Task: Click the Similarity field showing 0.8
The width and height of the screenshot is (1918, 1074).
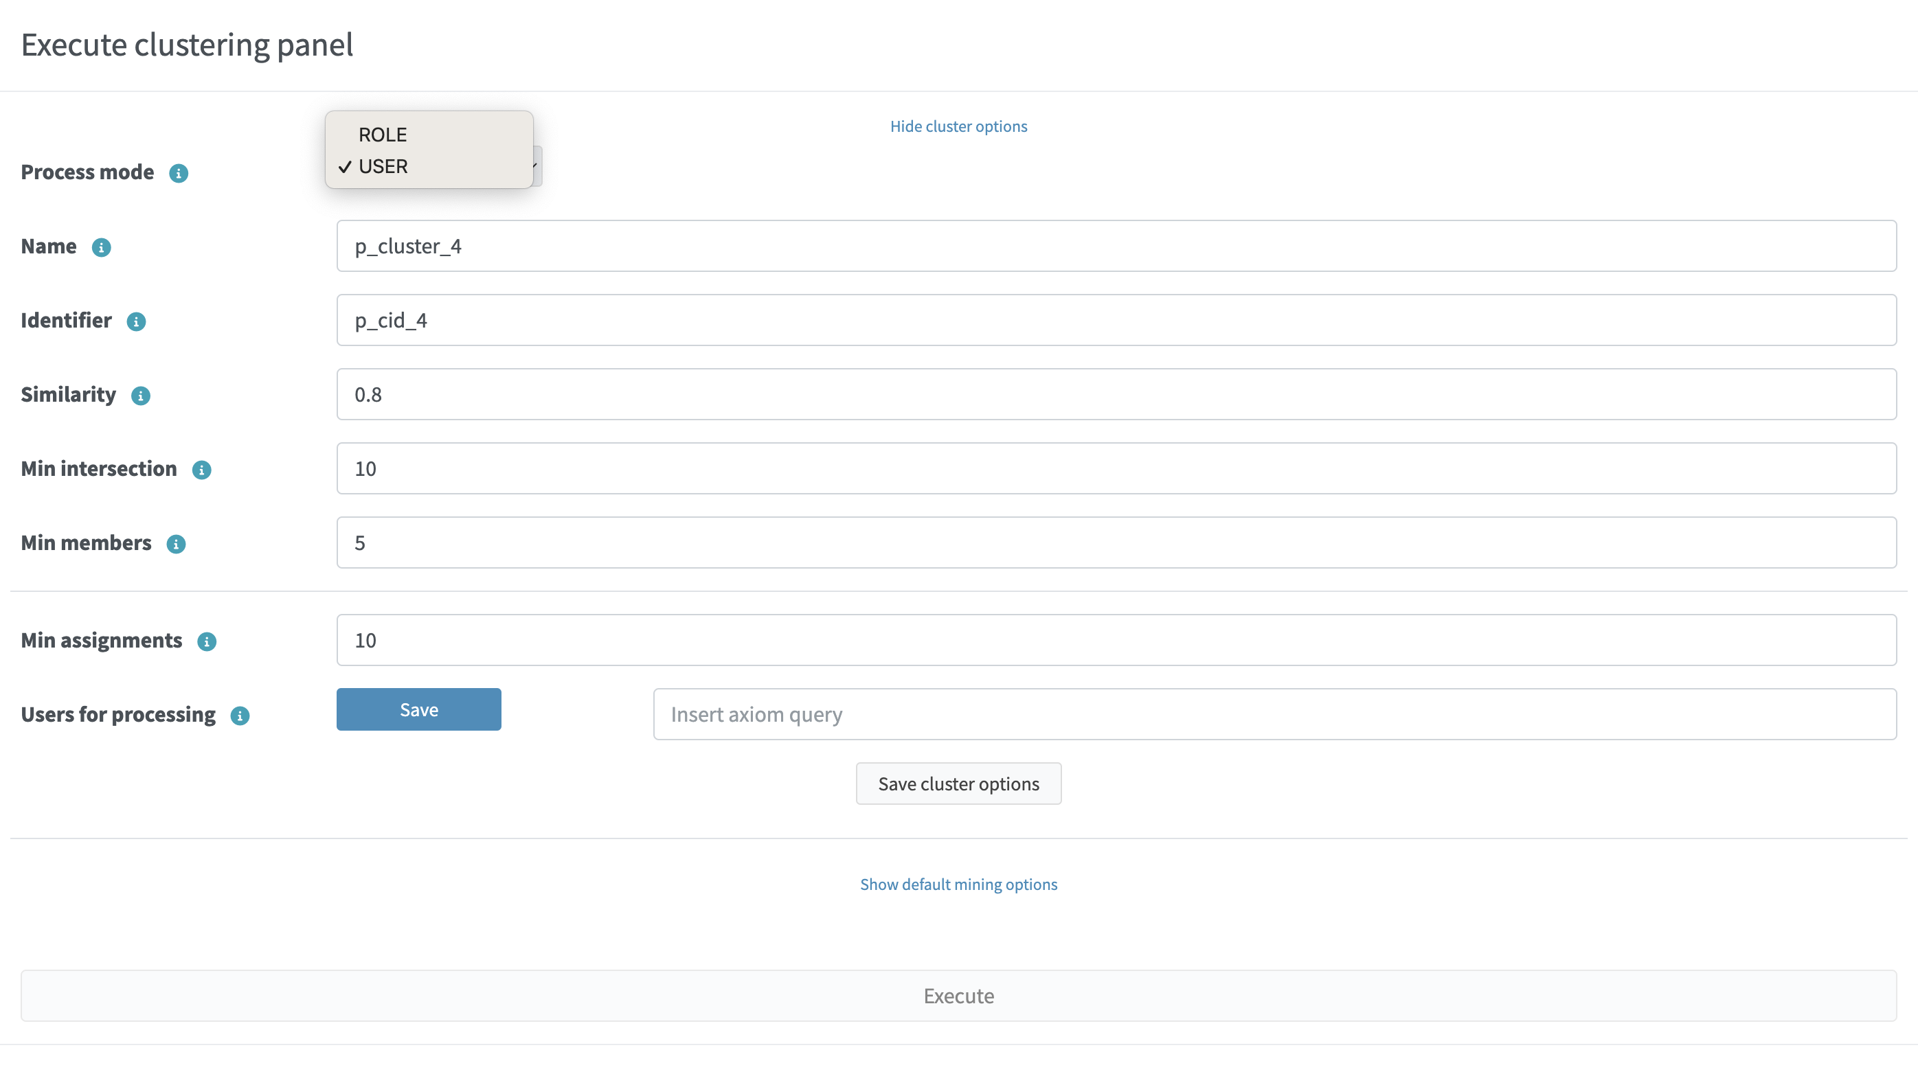Action: click(x=1116, y=394)
